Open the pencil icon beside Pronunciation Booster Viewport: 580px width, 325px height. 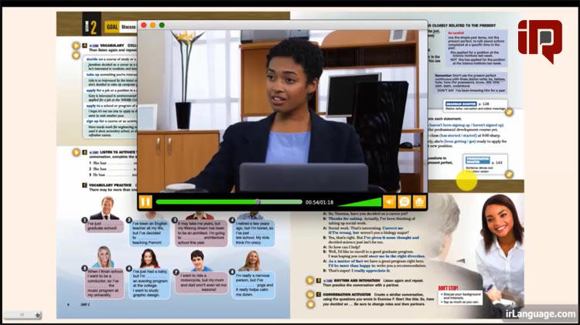pos(510,174)
